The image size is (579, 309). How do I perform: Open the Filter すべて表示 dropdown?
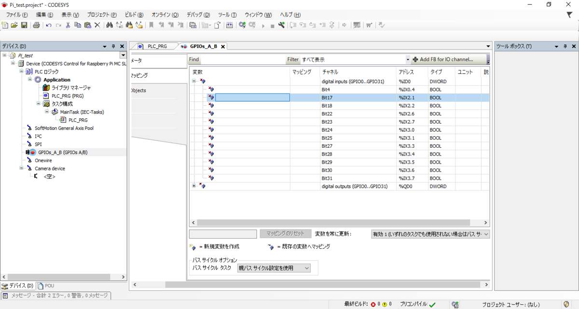tap(408, 59)
